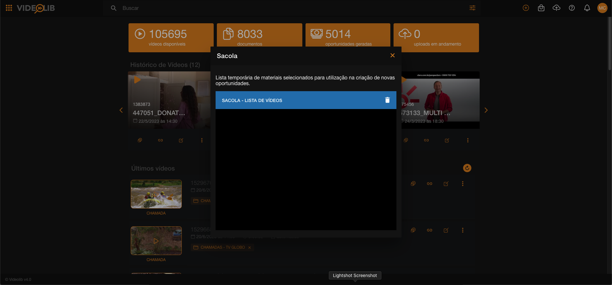Play the second CHAMADA video thumbnail
The width and height of the screenshot is (612, 285).
156,241
